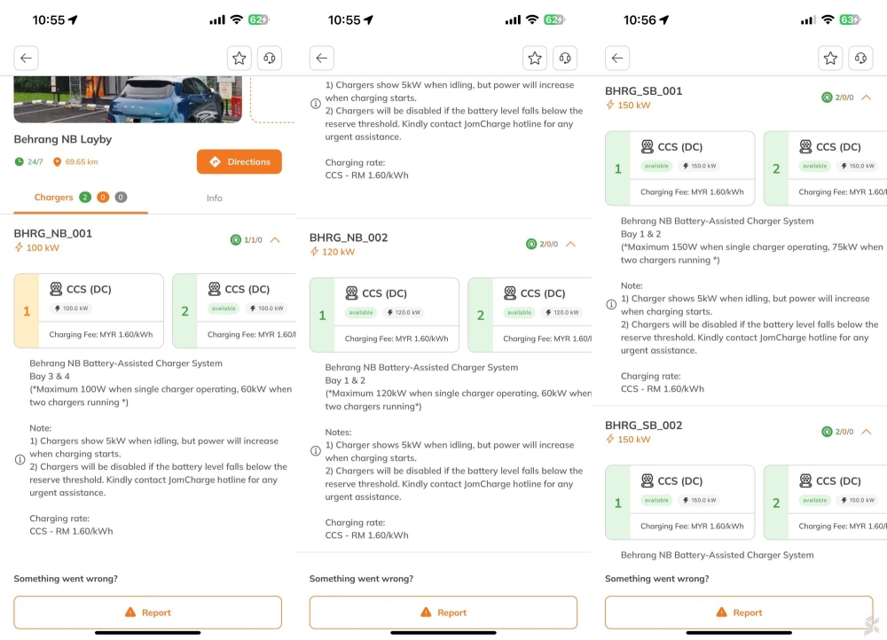Collapse the BHRG_NB_002 charger section

[570, 244]
